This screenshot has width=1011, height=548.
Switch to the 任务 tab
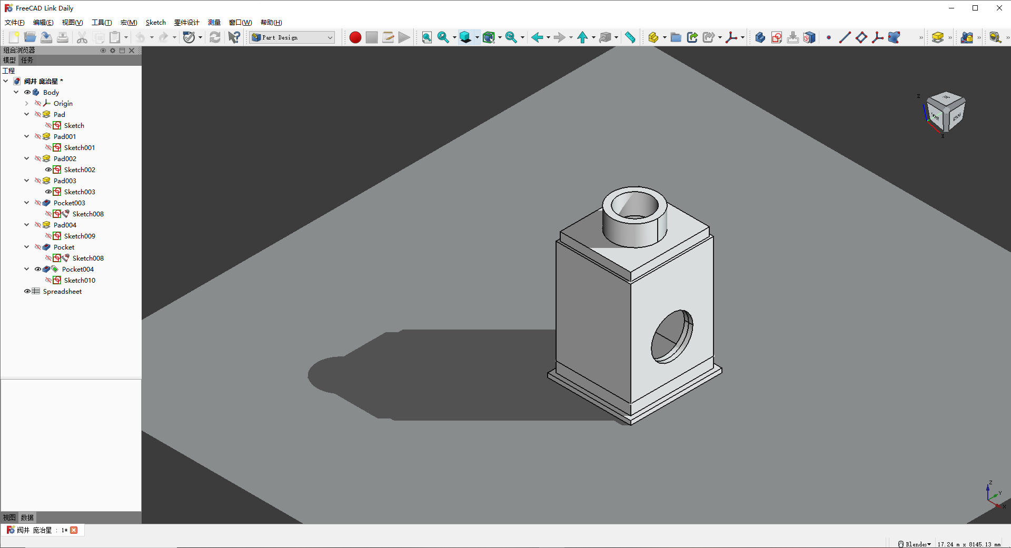tap(27, 60)
